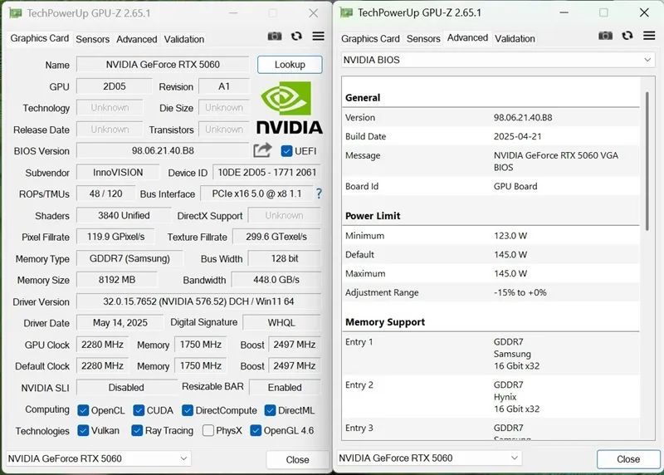
Task: Click the Lookup button
Action: (x=290, y=65)
